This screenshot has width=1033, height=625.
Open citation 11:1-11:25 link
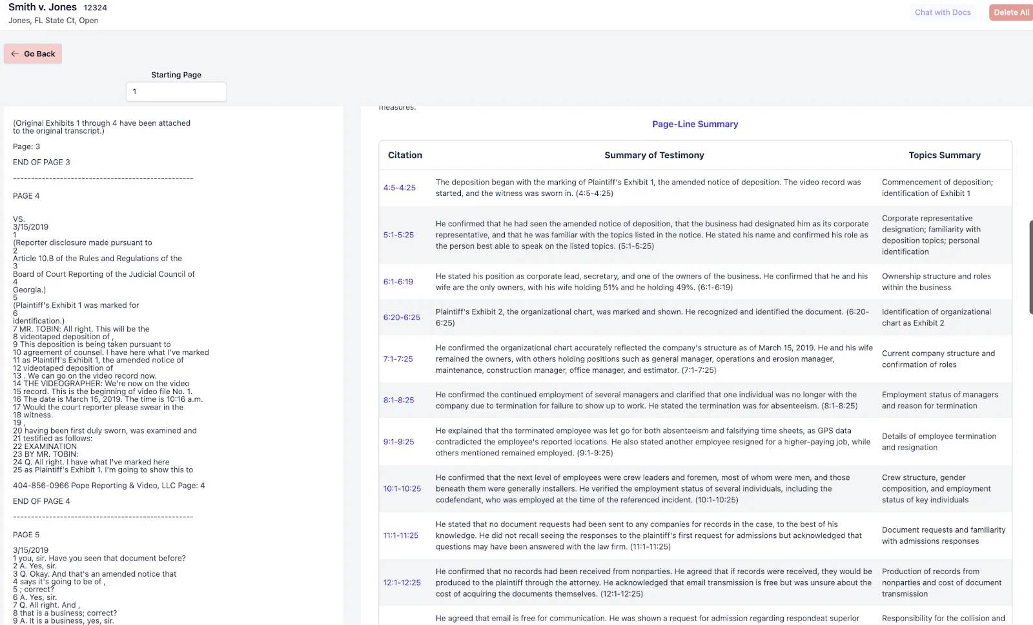(x=400, y=535)
